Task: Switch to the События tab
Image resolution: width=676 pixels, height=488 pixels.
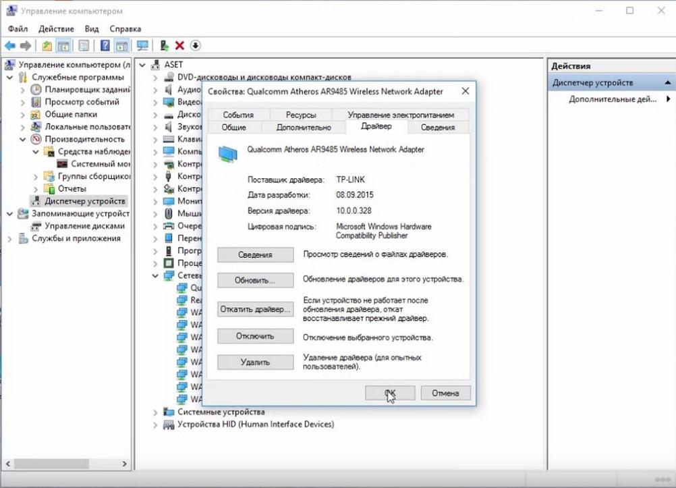Action: click(238, 115)
